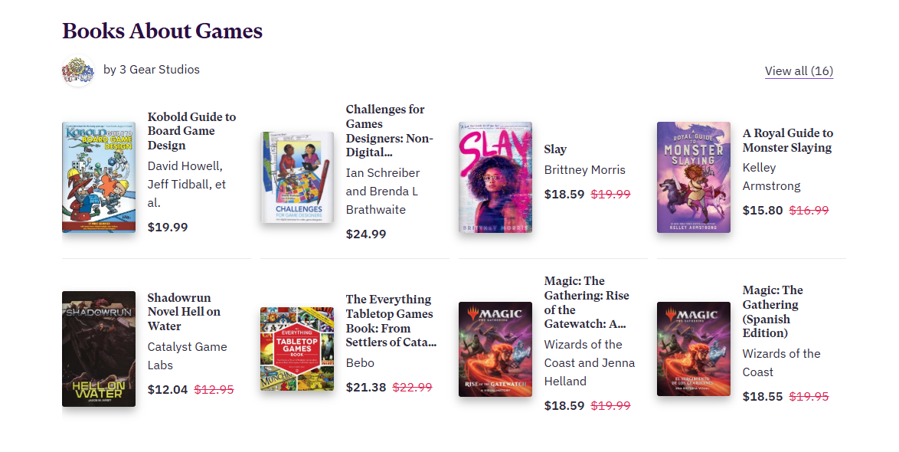Click Everything Tabletop Games Book cover
This screenshot has height=452, width=899.
(x=297, y=349)
